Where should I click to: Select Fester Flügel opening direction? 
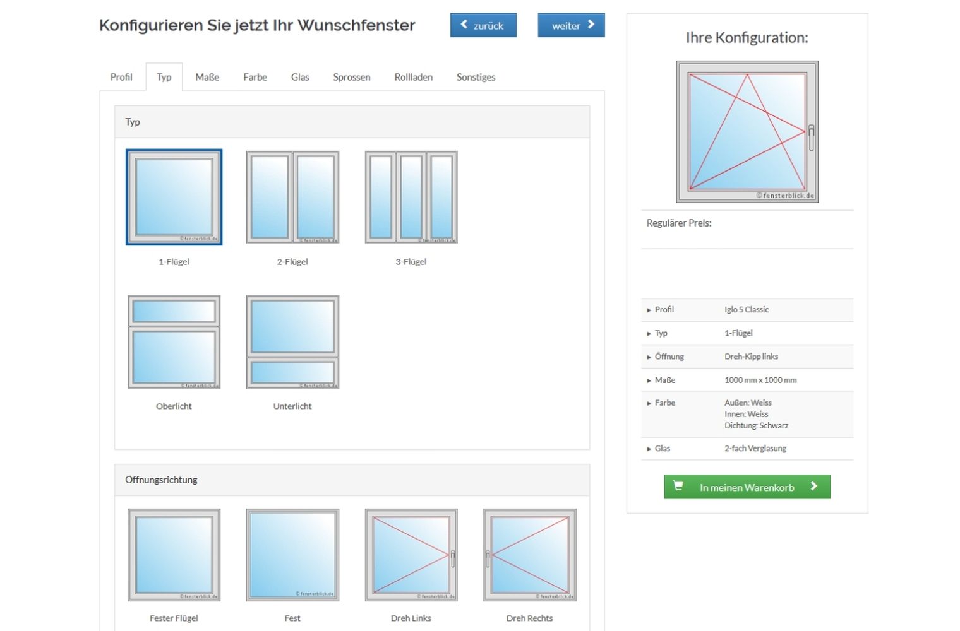(174, 555)
